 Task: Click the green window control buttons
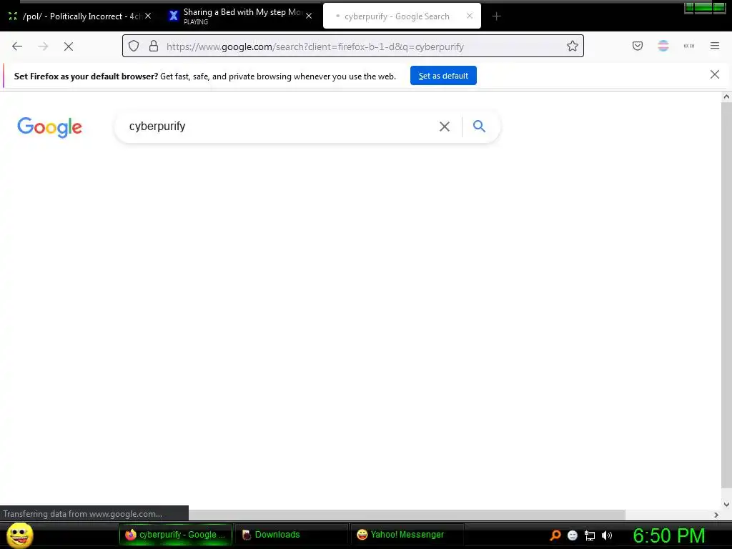coord(705,7)
